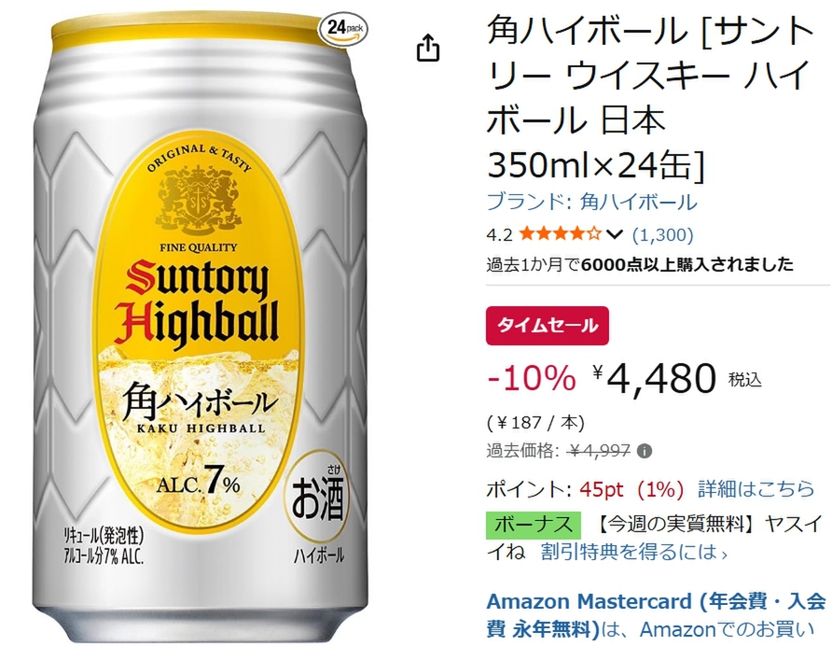This screenshot has width=832, height=646.
Task: Open 割引特典を得るには link
Action: 634,552
